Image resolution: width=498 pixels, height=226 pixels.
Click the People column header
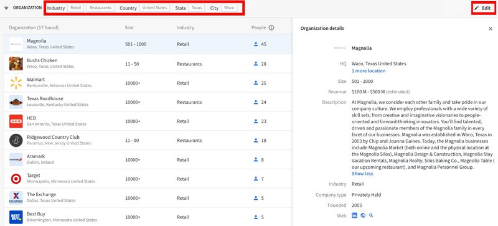click(258, 27)
